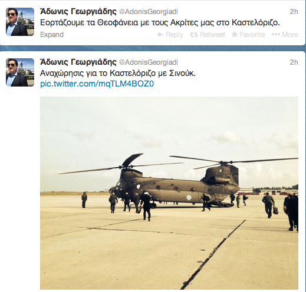Click the Reply arrow icon on first tweet
This screenshot has height=292, width=306.
tap(160, 35)
